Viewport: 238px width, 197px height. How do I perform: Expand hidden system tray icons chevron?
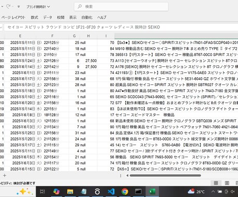pyautogui.click(x=213, y=191)
